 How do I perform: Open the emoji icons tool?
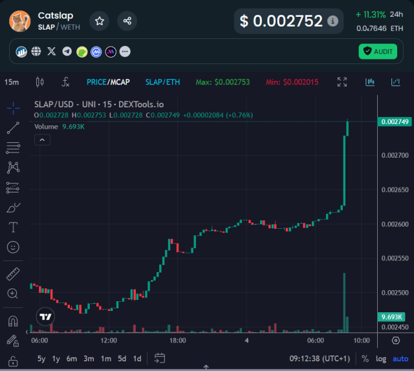click(13, 248)
